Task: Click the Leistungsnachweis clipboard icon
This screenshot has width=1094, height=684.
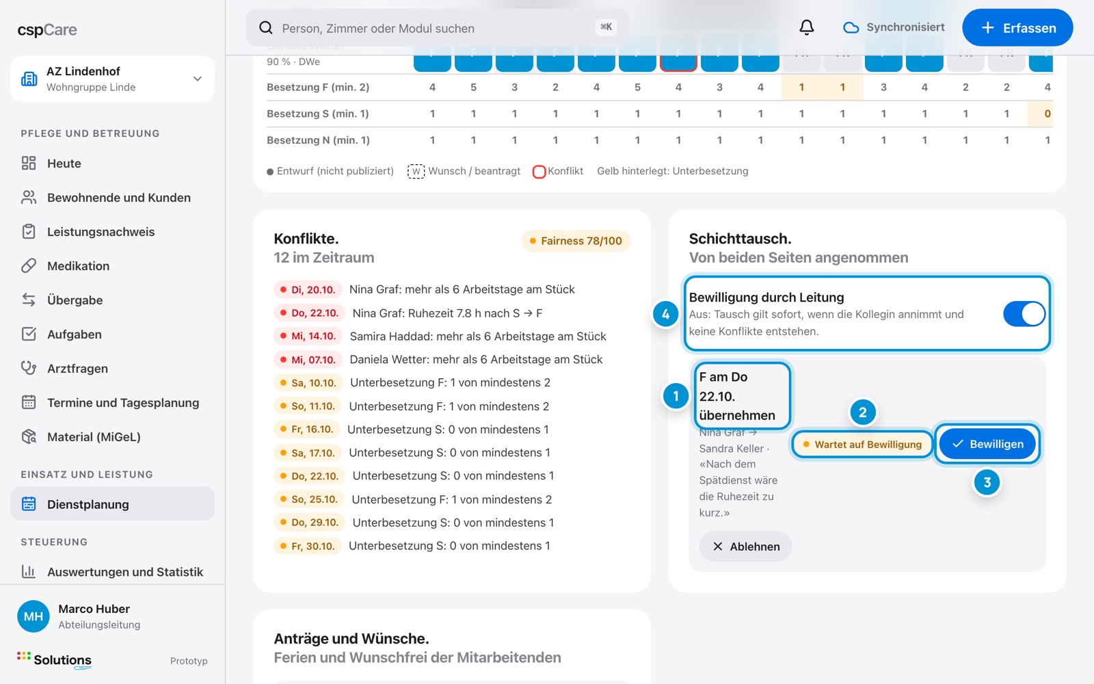Action: [29, 231]
